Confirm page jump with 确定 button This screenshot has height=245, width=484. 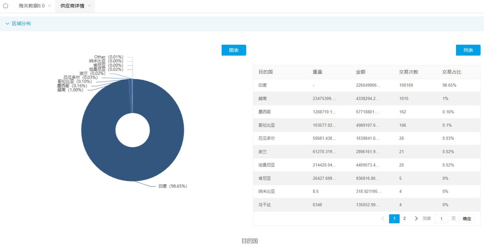tap(467, 219)
